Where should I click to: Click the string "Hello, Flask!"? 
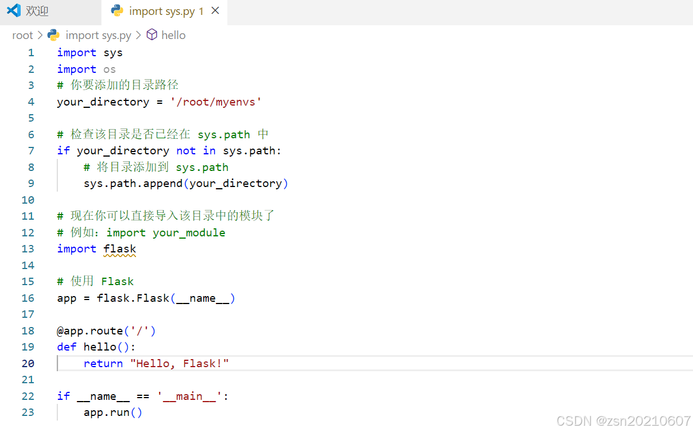tap(179, 363)
